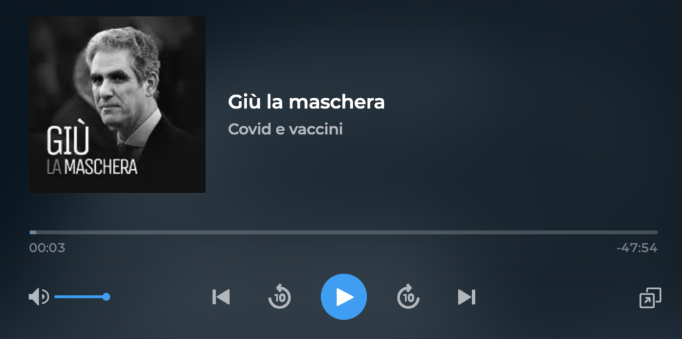Viewport: 682px width, 339px height.
Task: Click the blue played portion of progress bar
Action: pos(33,232)
